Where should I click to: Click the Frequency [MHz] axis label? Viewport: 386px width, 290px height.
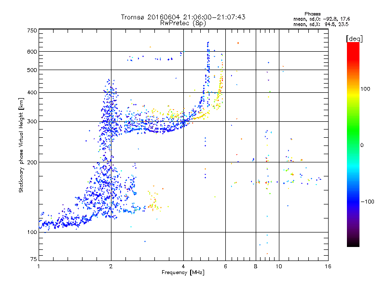point(183,273)
